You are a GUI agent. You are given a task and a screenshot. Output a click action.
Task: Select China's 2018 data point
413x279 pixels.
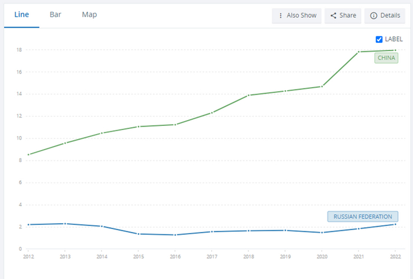point(248,95)
